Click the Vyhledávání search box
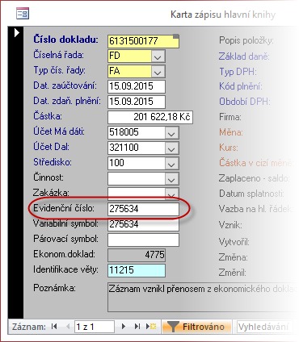This screenshot has height=342, width=299. click(x=265, y=327)
